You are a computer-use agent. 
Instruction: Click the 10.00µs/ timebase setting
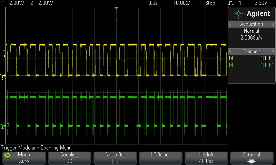click(x=181, y=3)
